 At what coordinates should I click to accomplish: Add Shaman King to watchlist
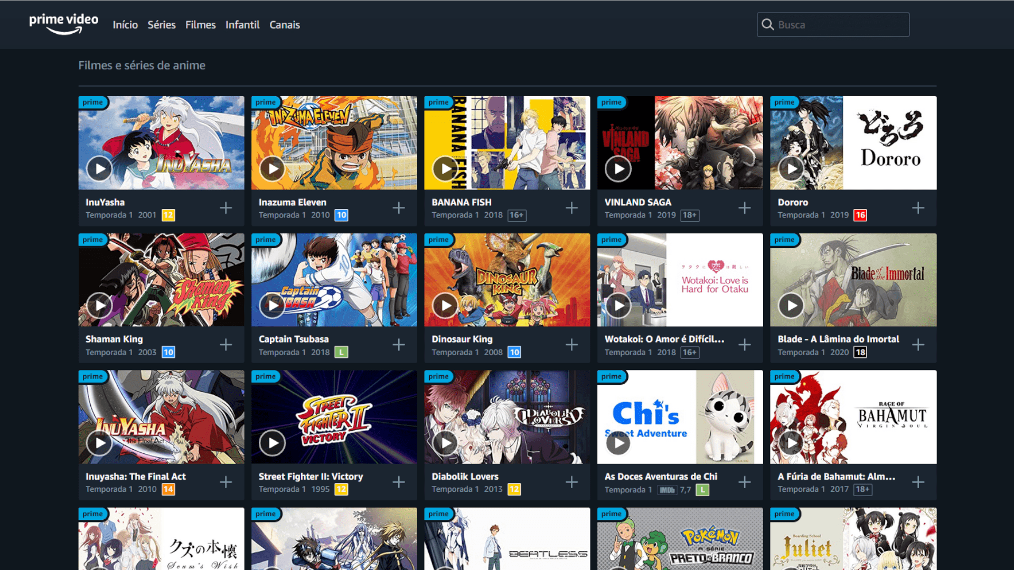point(226,345)
